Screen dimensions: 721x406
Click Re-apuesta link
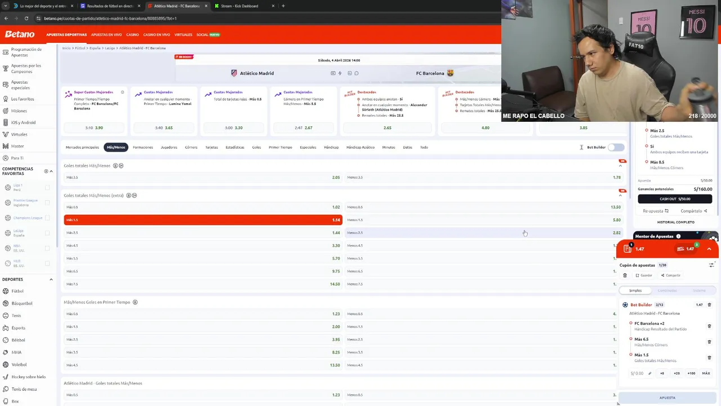[656, 211]
